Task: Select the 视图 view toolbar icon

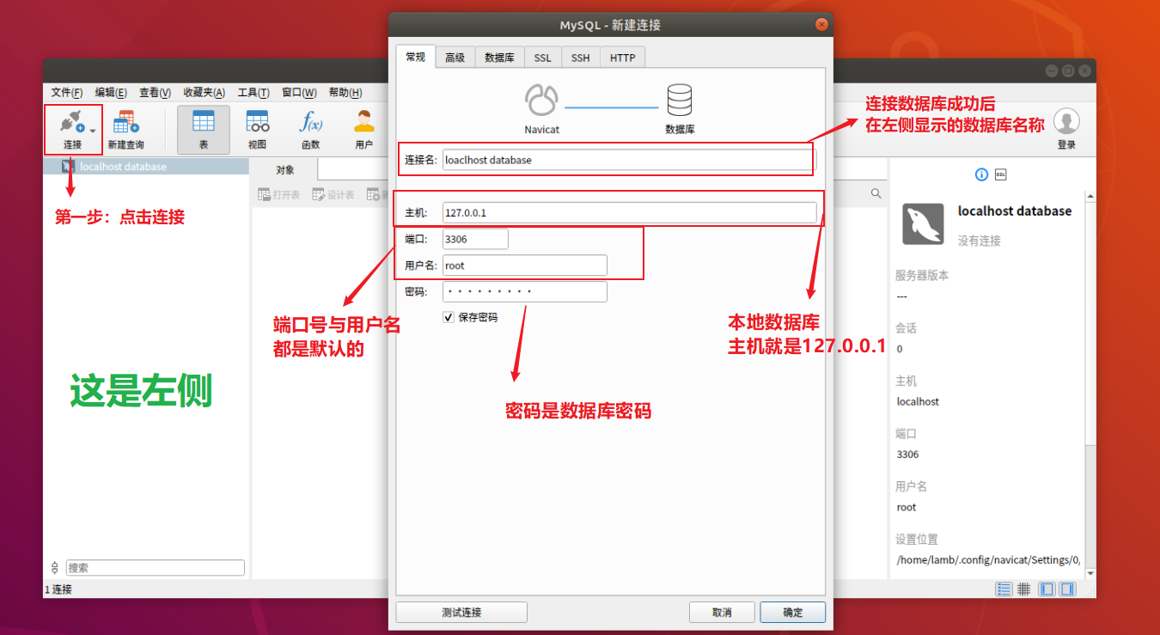Action: click(257, 121)
